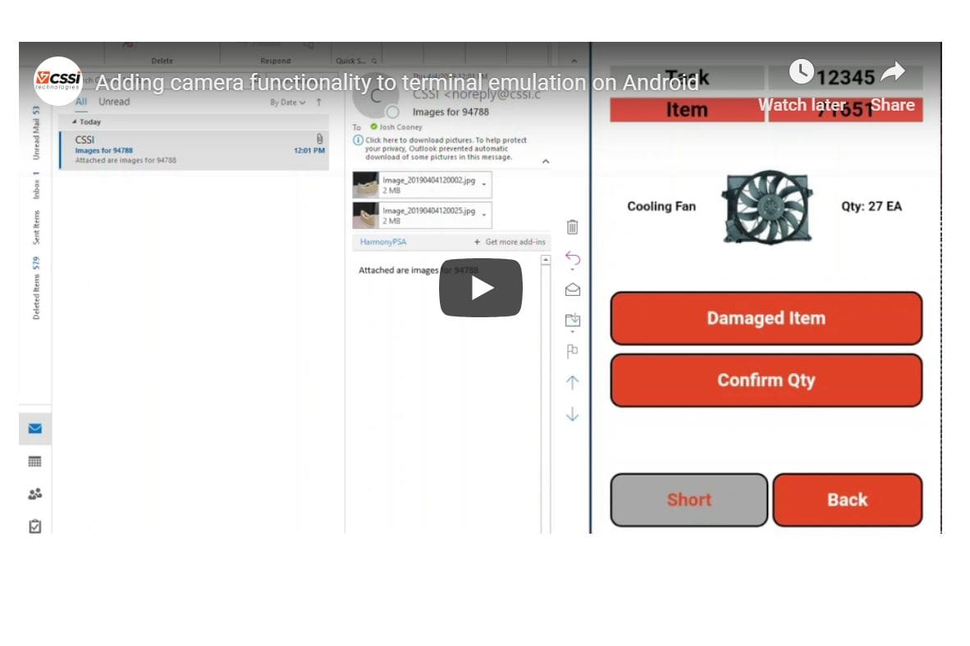970x646 pixels.
Task: Open dropdown for Image_20190404120002.jpg attachment
Action: (x=484, y=184)
